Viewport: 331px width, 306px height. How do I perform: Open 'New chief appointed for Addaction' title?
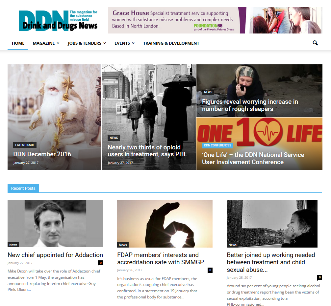click(x=55, y=255)
